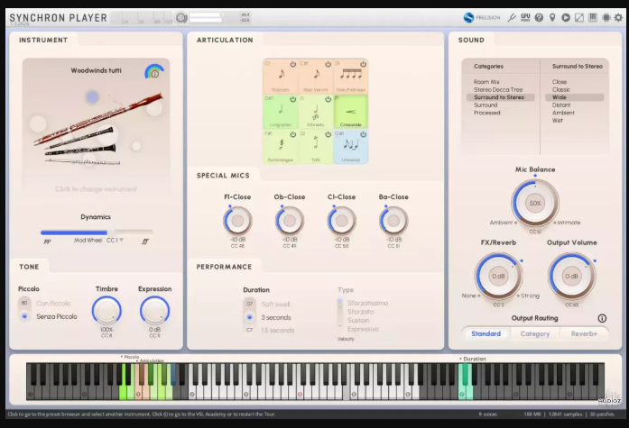Click to change instrument text
This screenshot has height=428, width=629.
point(96,189)
